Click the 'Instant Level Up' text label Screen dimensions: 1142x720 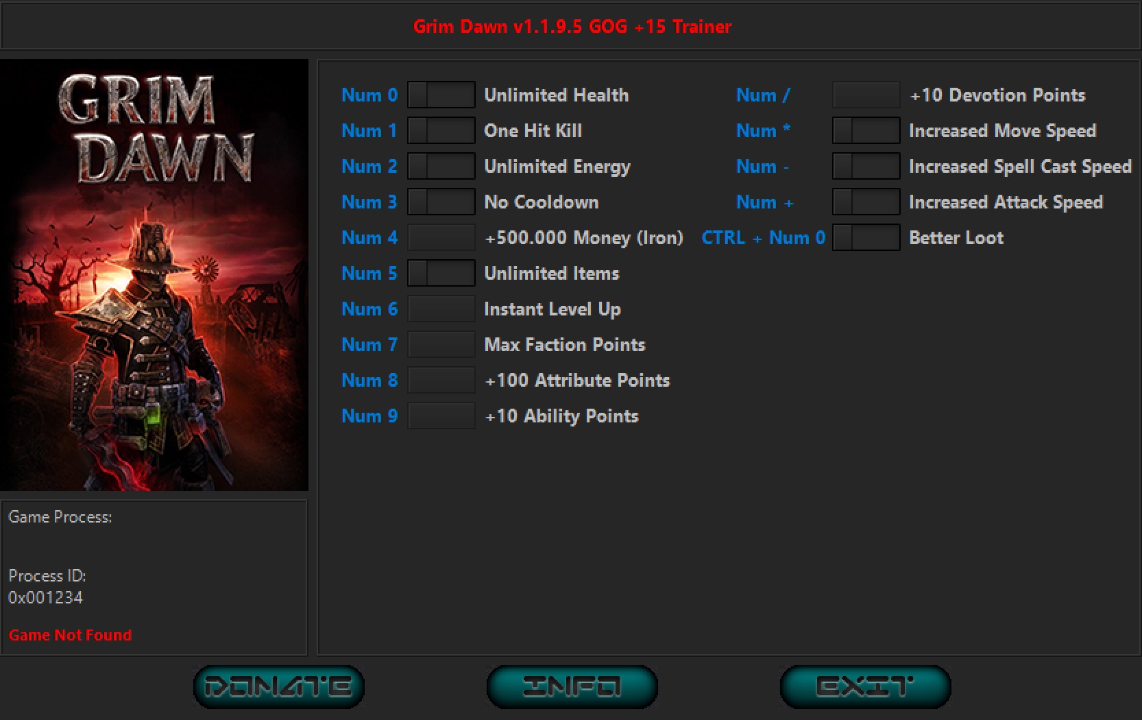click(552, 309)
